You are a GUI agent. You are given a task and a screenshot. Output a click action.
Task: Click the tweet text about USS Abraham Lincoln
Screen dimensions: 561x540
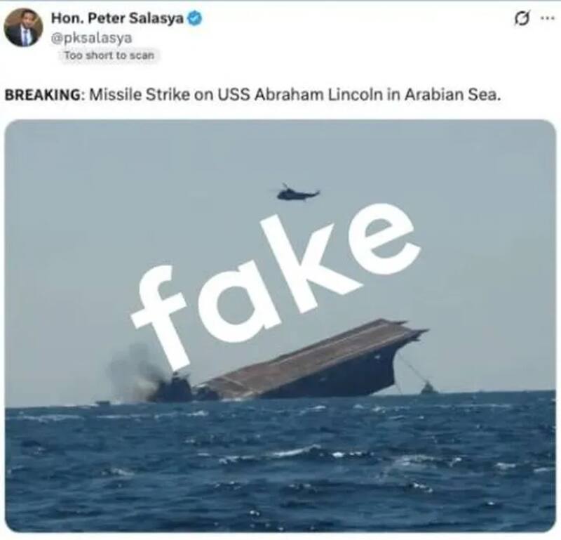coord(252,95)
